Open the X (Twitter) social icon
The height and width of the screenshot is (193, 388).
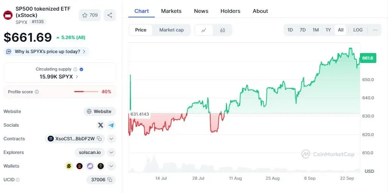pos(100,125)
